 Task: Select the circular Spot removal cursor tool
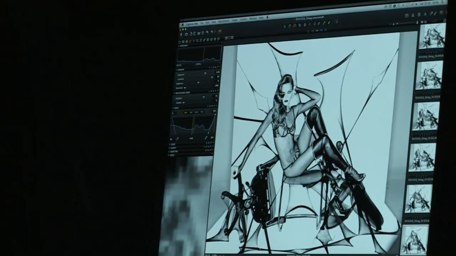coord(315,24)
